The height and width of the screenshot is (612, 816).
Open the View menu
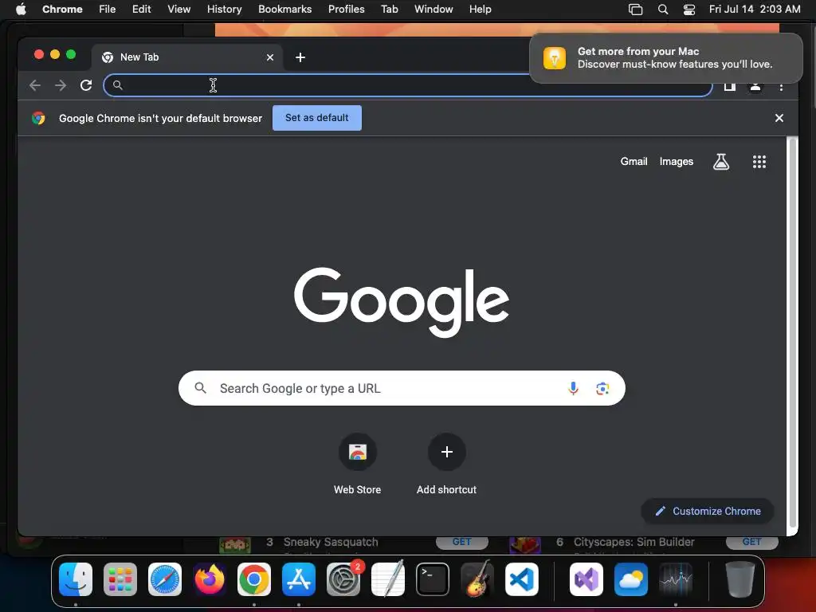[x=178, y=10]
